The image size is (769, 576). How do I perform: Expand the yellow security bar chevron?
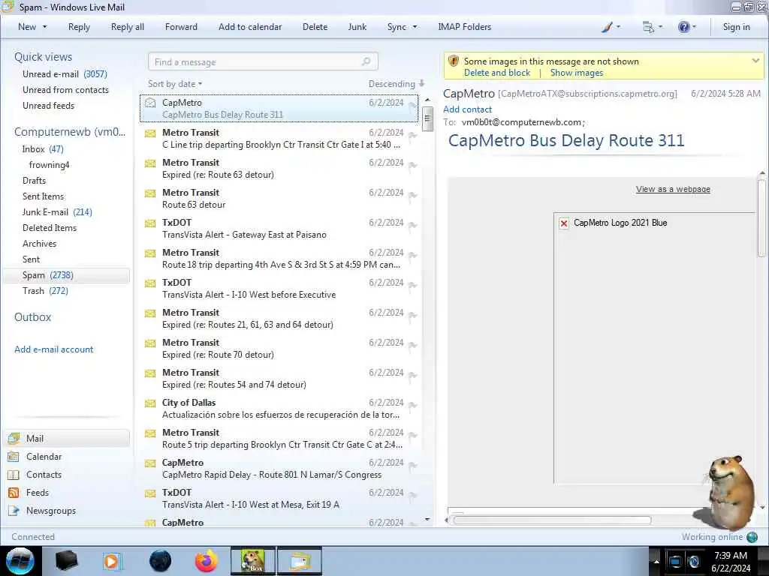tap(755, 61)
